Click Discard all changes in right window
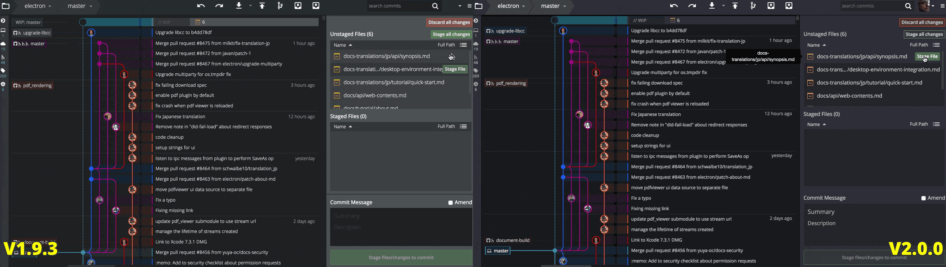Viewport: 946px width, 267px height. pyautogui.click(x=922, y=22)
